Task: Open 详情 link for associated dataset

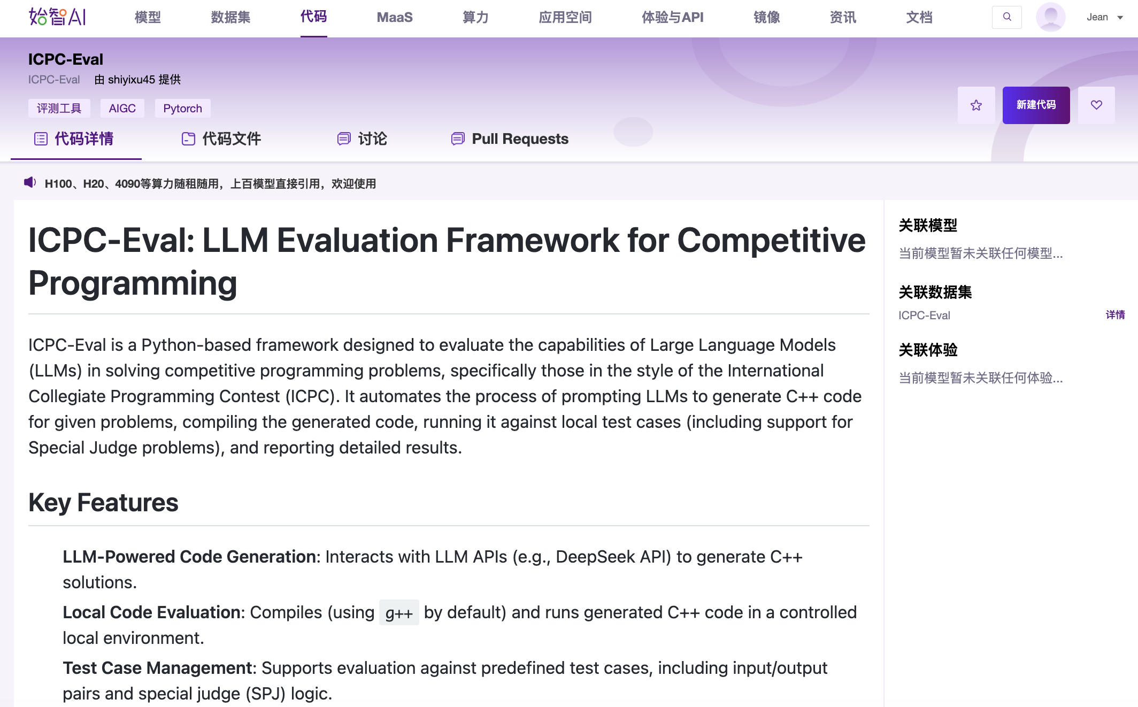Action: tap(1115, 315)
